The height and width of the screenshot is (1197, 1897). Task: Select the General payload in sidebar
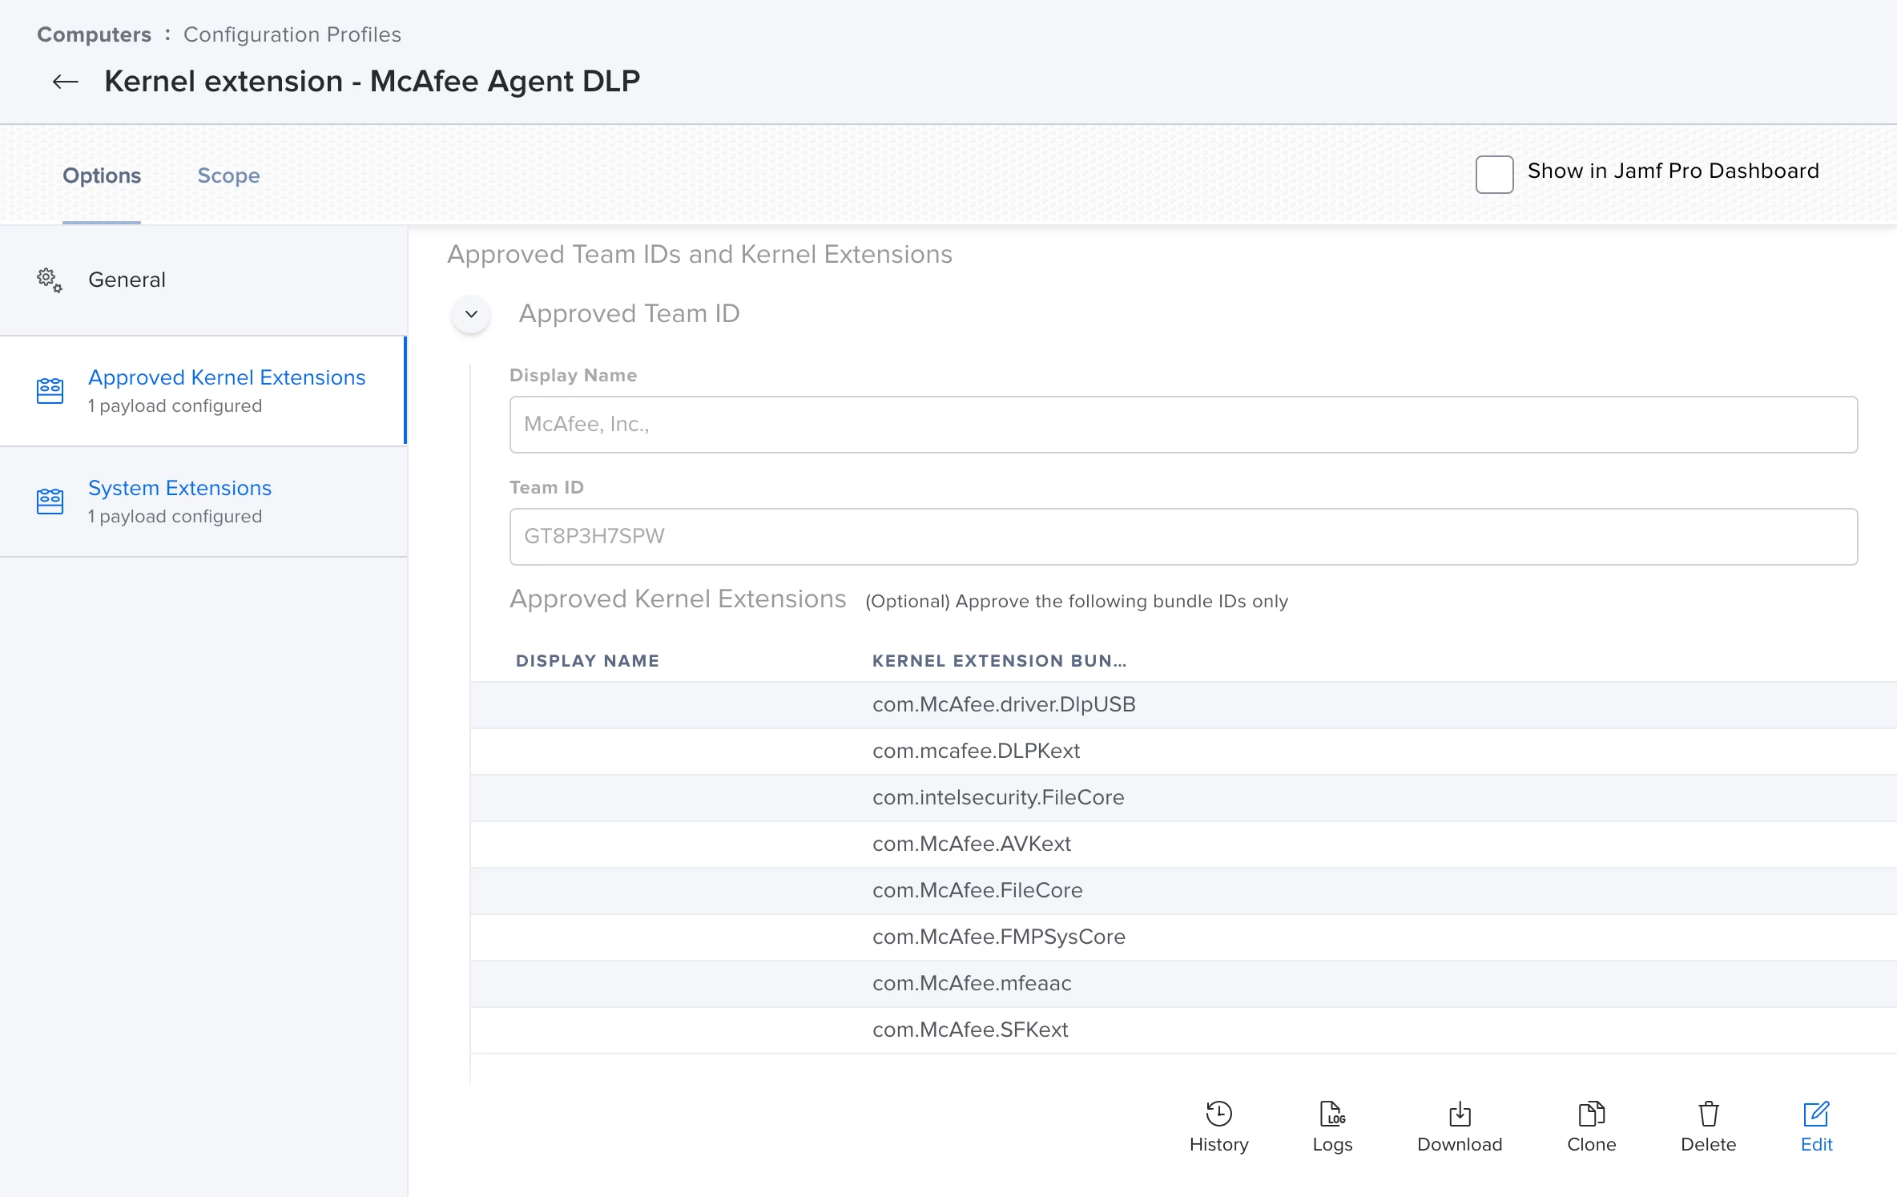[x=203, y=280]
